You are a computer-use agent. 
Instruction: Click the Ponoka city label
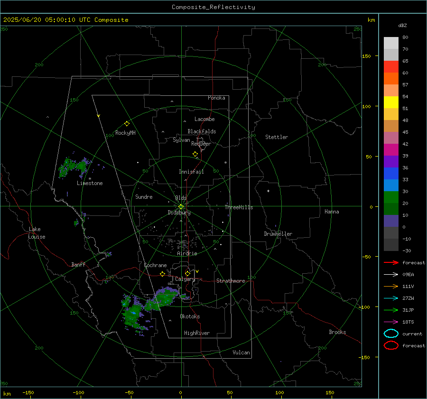(216, 98)
